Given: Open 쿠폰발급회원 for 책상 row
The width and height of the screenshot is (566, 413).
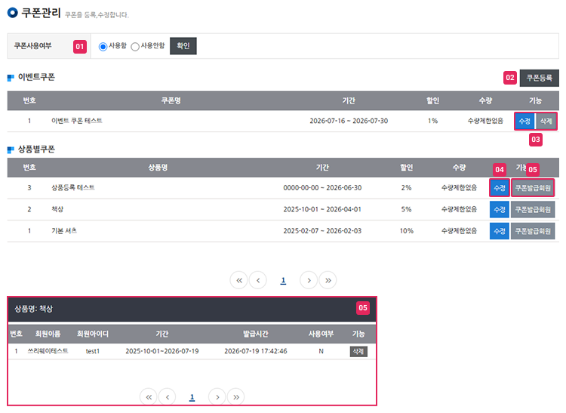Looking at the screenshot, I should coord(533,209).
